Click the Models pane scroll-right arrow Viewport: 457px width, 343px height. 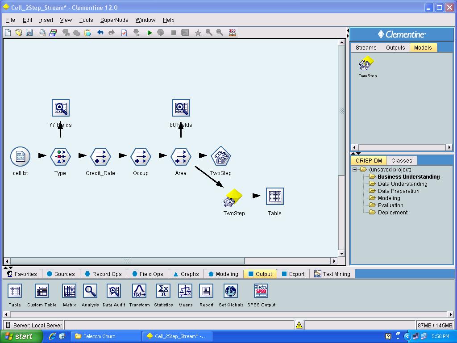tap(449, 147)
